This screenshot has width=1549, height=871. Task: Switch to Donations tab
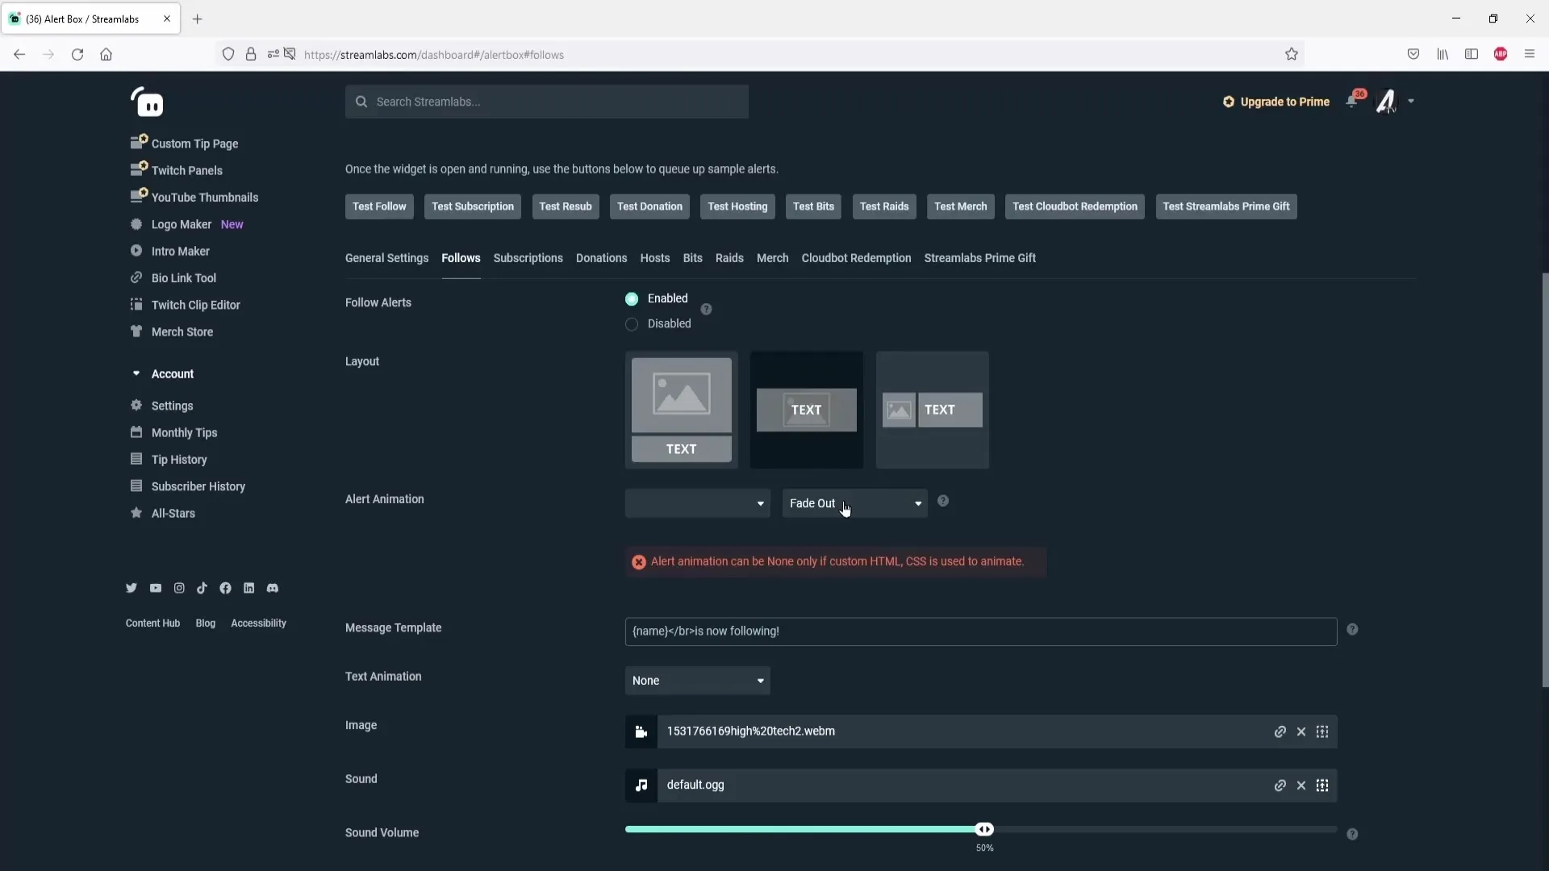pos(602,258)
